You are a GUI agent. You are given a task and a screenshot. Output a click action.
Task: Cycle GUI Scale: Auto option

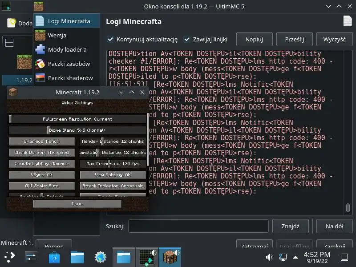pyautogui.click(x=42, y=186)
